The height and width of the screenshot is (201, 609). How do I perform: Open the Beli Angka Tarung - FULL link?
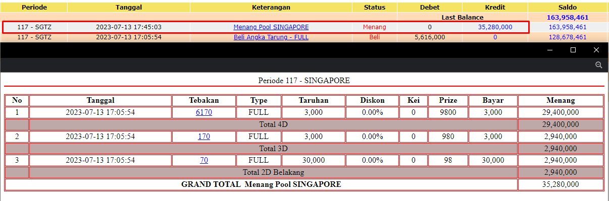click(271, 37)
